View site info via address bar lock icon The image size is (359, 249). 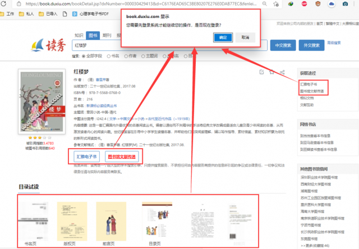[x=19, y=4]
